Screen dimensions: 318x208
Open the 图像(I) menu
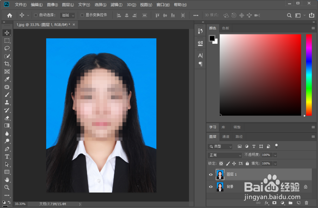tap(52, 5)
